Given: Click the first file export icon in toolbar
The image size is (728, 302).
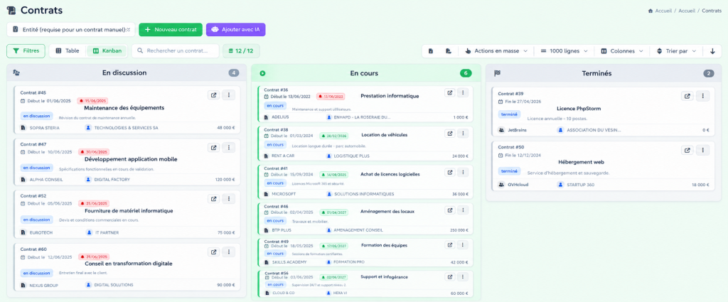Looking at the screenshot, I should click(x=431, y=51).
